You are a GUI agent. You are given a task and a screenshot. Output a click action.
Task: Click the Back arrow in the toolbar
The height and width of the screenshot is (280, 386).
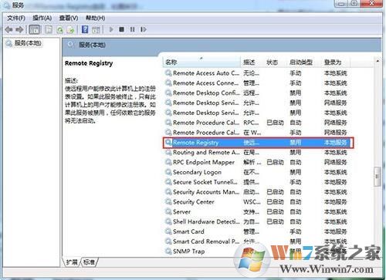click(9, 29)
